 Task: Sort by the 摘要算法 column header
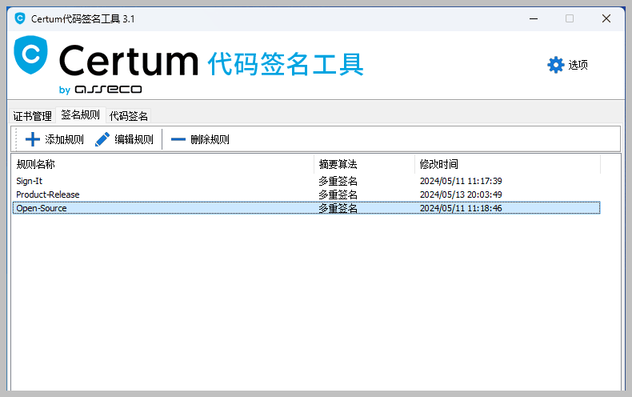click(364, 164)
